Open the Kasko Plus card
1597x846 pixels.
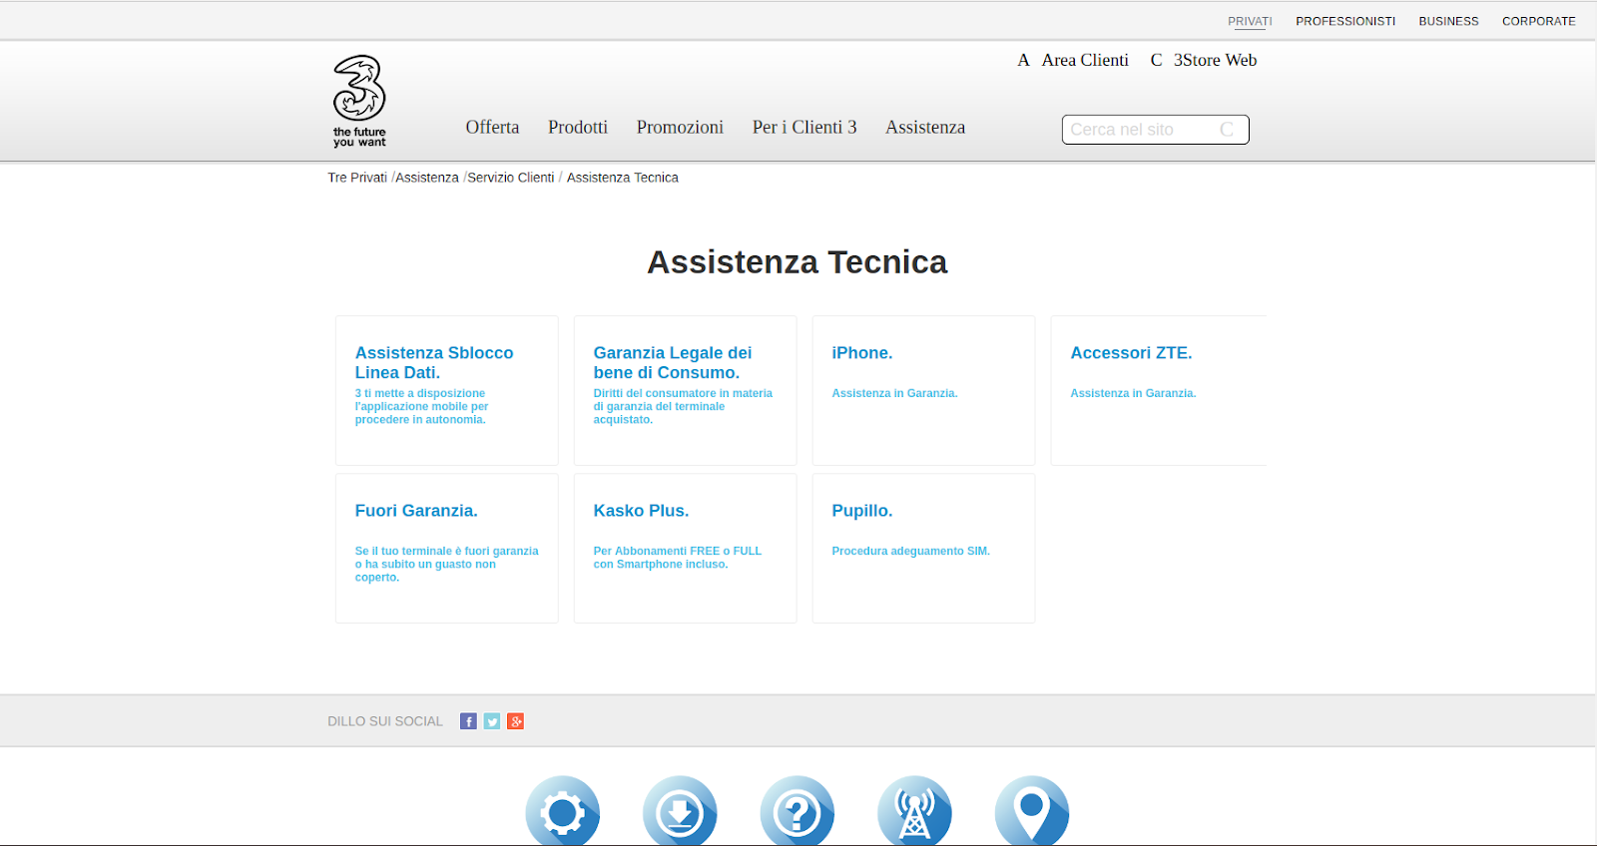coord(685,548)
